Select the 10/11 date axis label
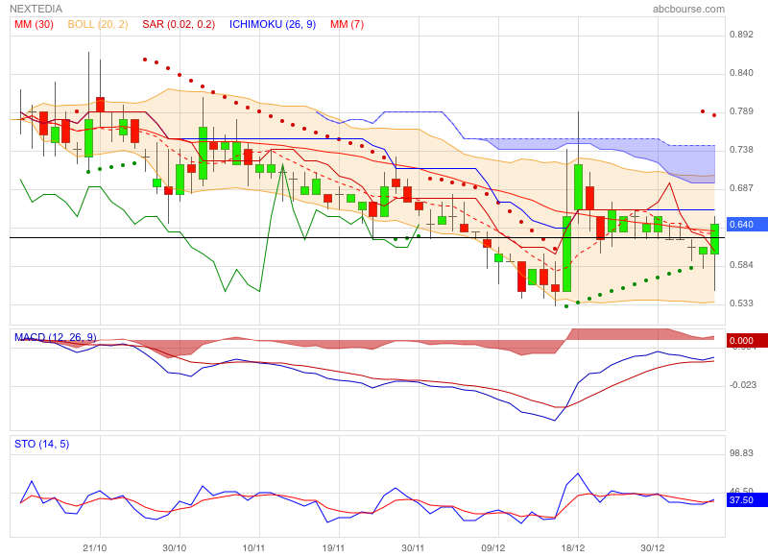 click(x=253, y=547)
